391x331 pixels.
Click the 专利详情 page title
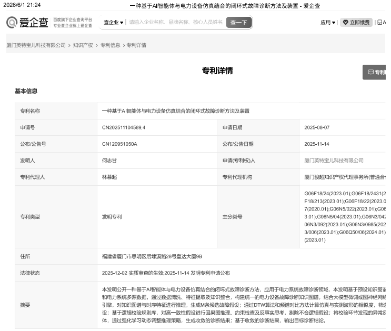[x=217, y=71]
